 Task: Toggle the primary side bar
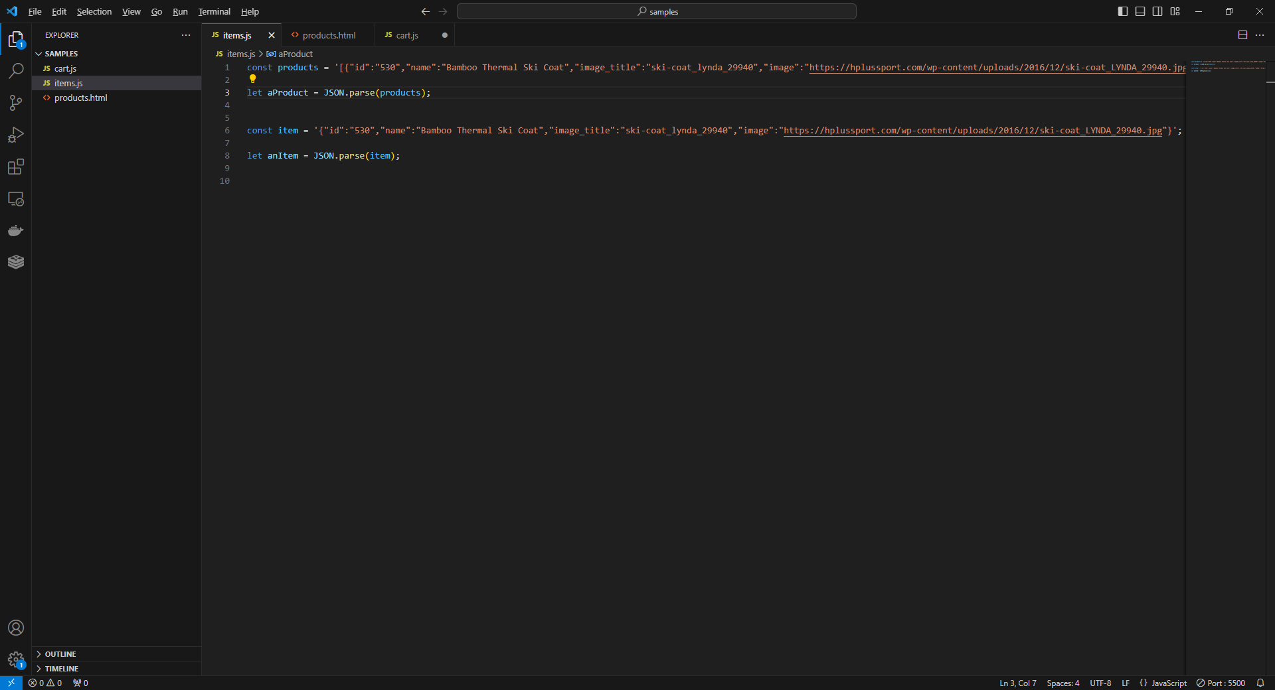1123,11
